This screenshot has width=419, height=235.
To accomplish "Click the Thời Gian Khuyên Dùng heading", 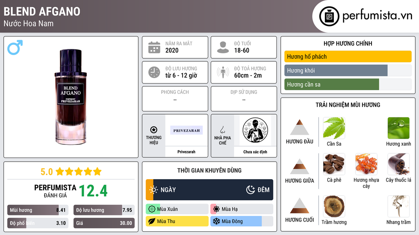I will tap(209, 171).
